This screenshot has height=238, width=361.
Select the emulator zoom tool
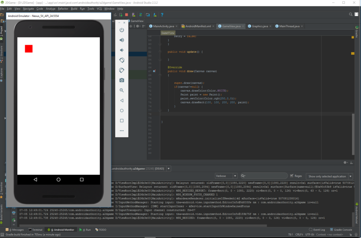[x=122, y=90]
